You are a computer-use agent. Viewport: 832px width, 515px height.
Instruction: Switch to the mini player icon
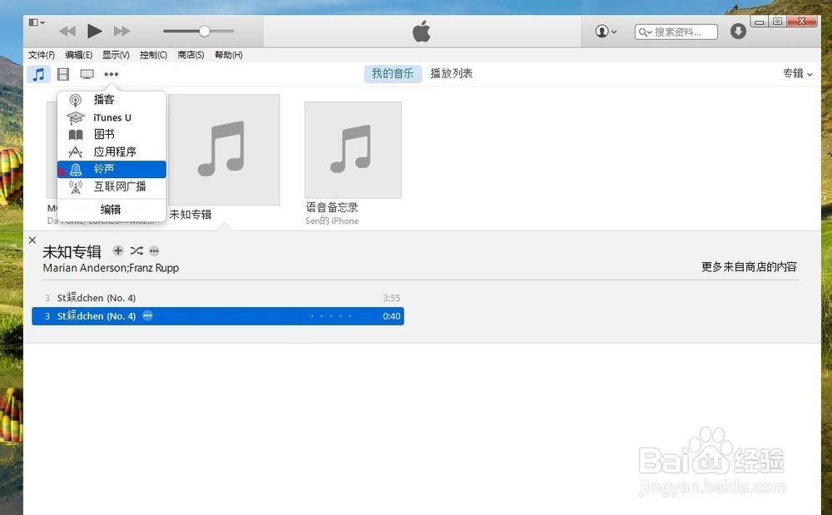[x=33, y=22]
